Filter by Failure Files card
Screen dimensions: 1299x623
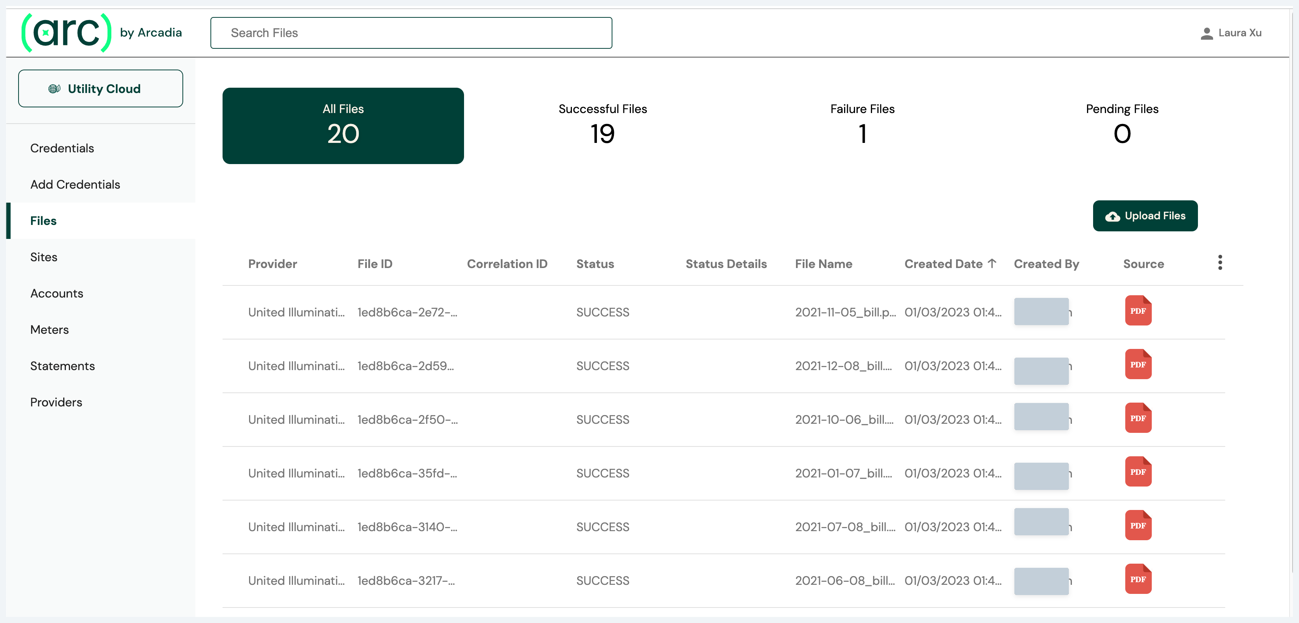tap(862, 126)
